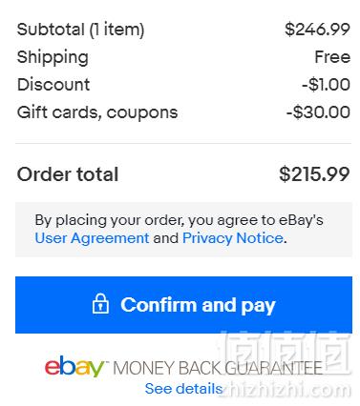Image resolution: width=360 pixels, height=406 pixels.
Task: Click the Shipping row label
Action: click(53, 57)
